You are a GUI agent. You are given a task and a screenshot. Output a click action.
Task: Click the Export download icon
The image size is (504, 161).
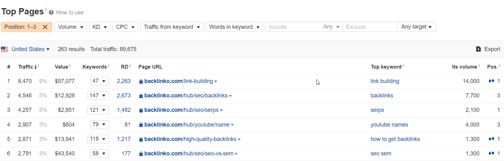click(478, 49)
